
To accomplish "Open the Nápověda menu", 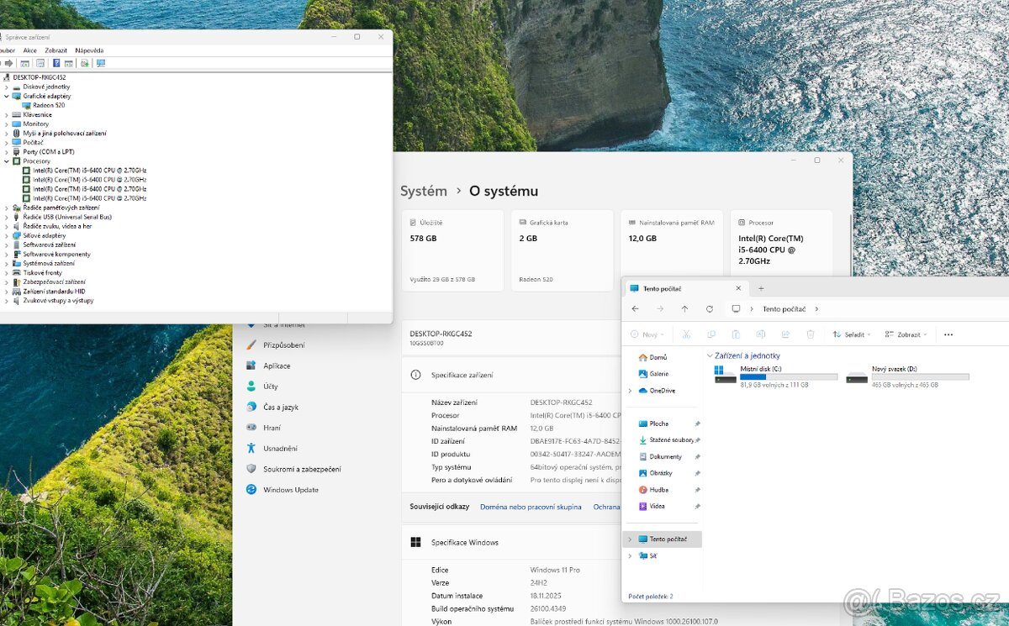I will click(89, 50).
